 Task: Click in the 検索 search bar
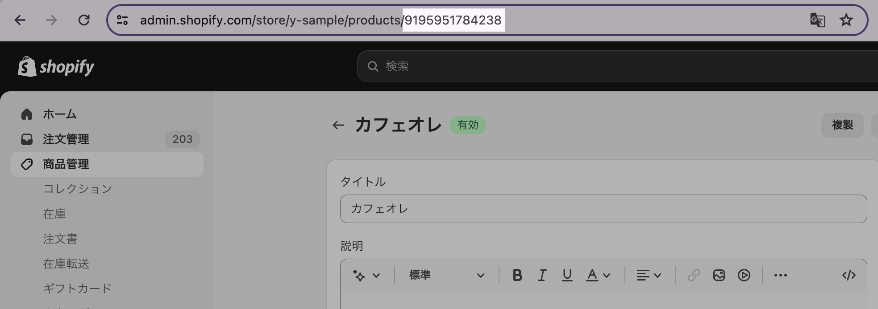[617, 66]
